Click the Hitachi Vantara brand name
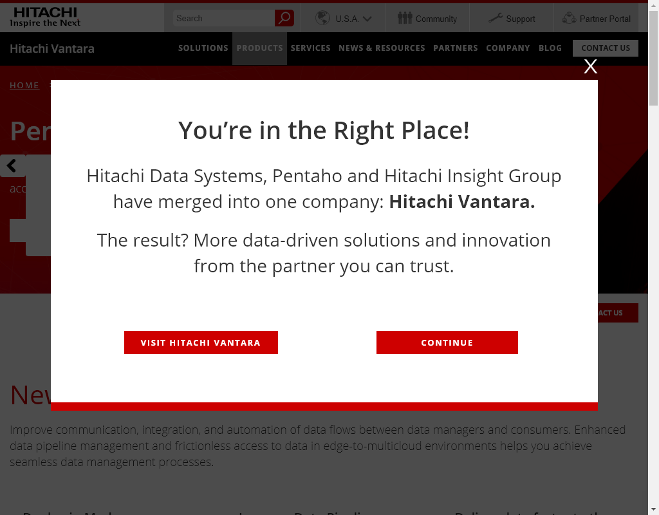 52,49
